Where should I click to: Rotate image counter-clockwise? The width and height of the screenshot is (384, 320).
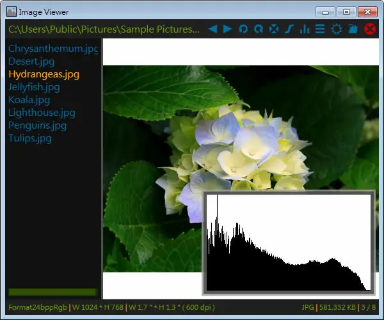click(243, 29)
